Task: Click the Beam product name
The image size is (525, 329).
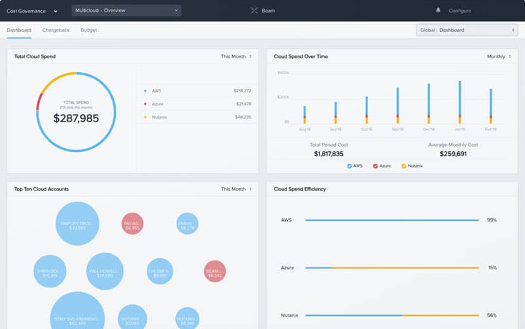Action: (268, 11)
